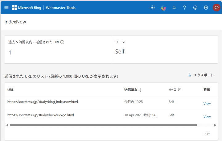Open the hamburger navigation menu
The height and width of the screenshot is (141, 222).
tap(6, 8)
